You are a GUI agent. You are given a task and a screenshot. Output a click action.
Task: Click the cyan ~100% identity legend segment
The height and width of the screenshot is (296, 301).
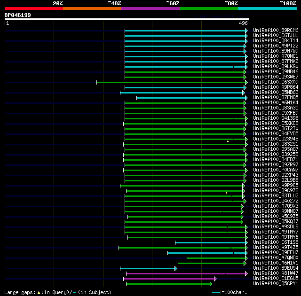(x=268, y=8)
